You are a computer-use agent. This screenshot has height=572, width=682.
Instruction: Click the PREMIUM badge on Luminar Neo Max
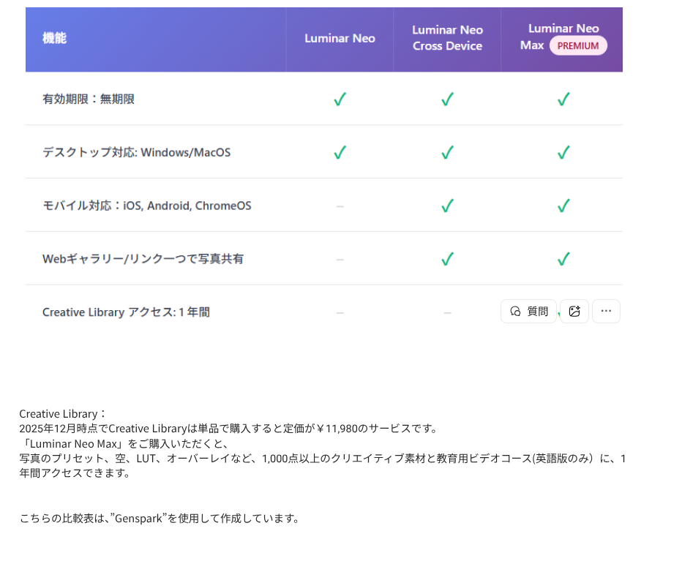point(578,45)
